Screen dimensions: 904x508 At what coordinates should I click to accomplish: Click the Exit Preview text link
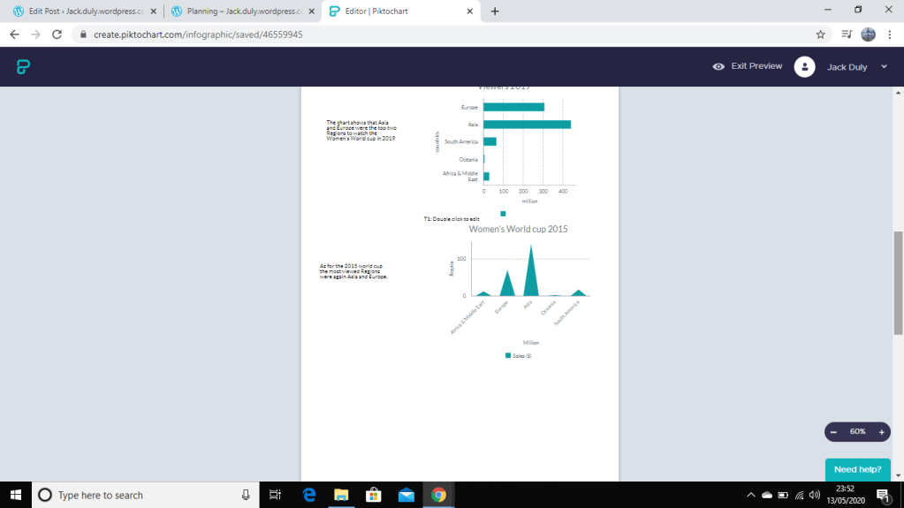(x=756, y=66)
